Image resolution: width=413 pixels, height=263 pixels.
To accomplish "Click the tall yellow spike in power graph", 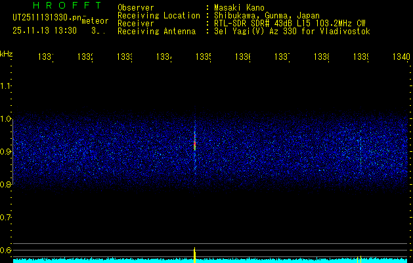I will coord(195,254).
